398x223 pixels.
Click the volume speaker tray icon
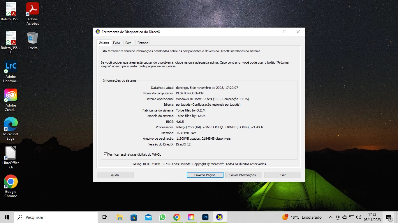click(359, 217)
